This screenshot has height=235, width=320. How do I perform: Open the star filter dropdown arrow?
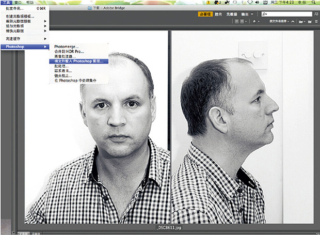click(259, 22)
